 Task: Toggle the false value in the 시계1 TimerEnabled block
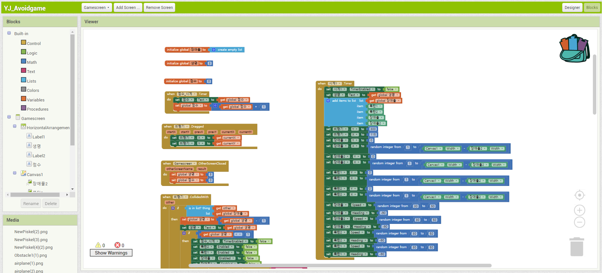(x=391, y=89)
